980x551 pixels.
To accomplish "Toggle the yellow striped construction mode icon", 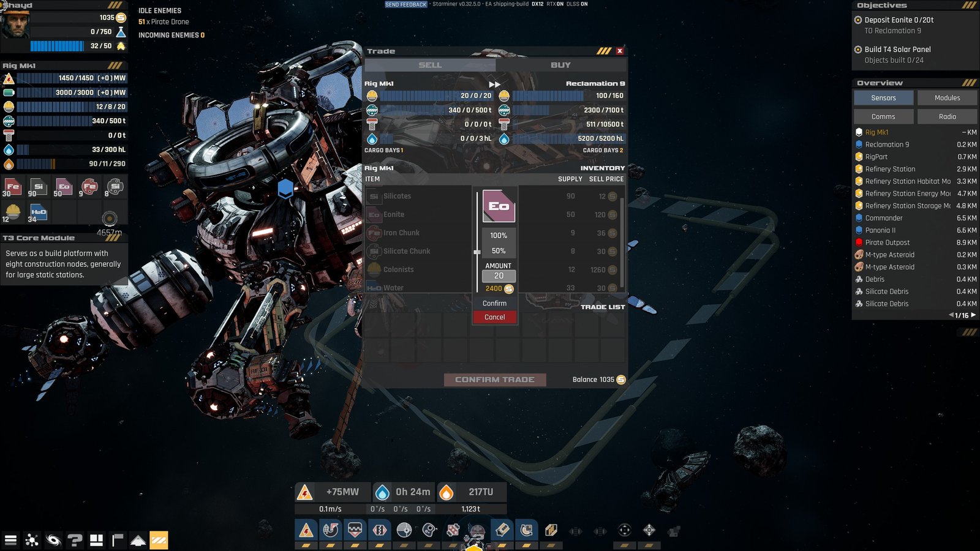I will pyautogui.click(x=159, y=540).
